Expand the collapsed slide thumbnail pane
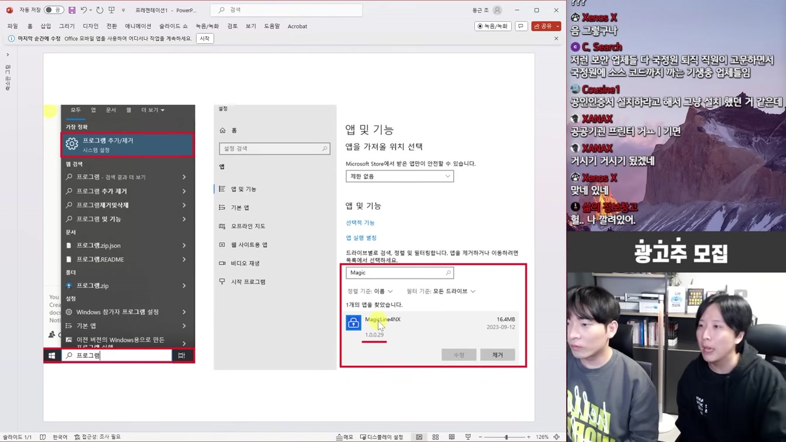This screenshot has width=786, height=442. (8, 55)
